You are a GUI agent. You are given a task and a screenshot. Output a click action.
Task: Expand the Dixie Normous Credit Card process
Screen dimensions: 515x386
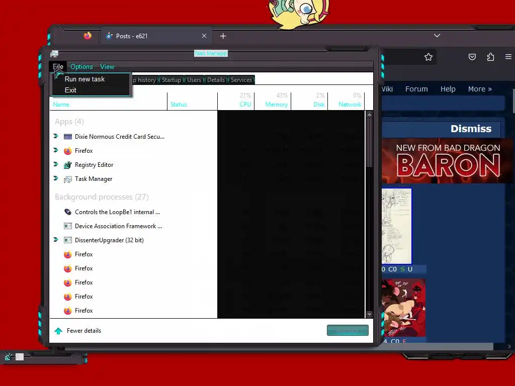(56, 136)
